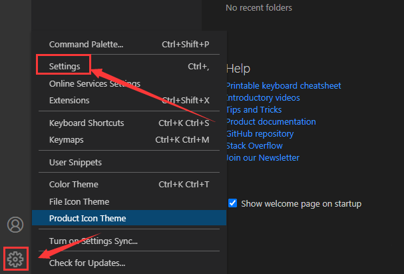Open Keyboard Shortcuts menu item
This screenshot has height=274, width=404.
tap(87, 123)
